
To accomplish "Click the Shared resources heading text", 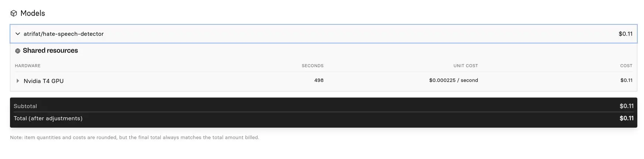I will click(x=50, y=51).
